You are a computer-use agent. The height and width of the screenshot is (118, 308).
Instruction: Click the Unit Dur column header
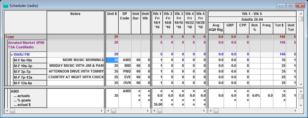136,22
